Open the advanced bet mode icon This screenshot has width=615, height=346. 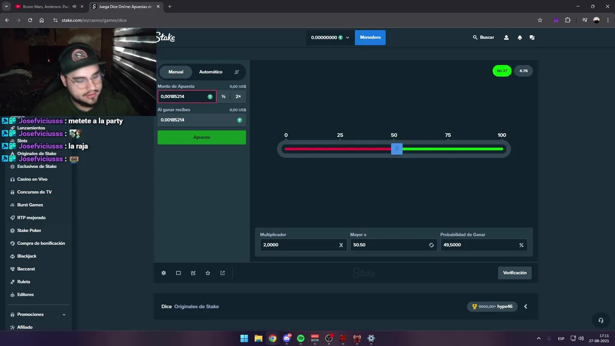(x=236, y=72)
